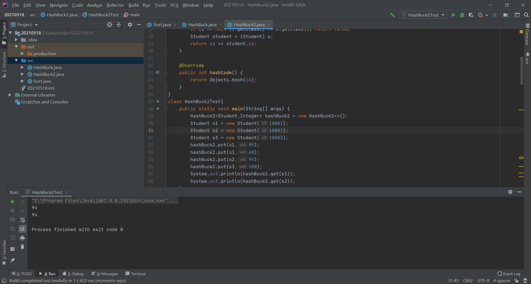Click the editor vertical scrollbar thumb

click(x=522, y=71)
